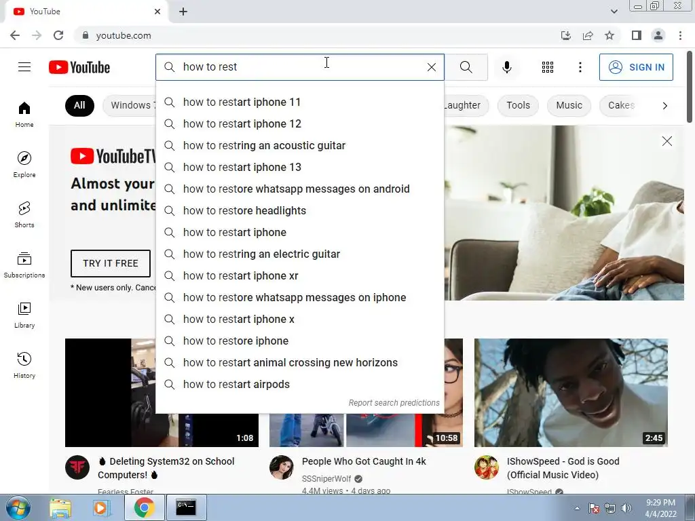Open the YouTube apps grid icon
Image resolution: width=695 pixels, height=521 pixels.
pyautogui.click(x=548, y=67)
